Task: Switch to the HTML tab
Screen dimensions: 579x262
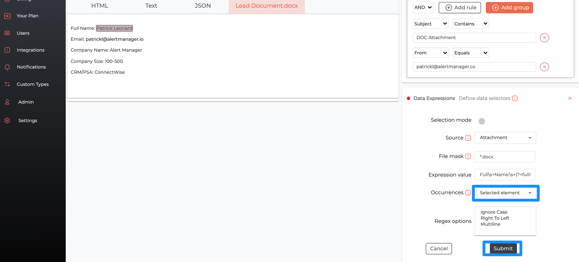Action: coord(100,6)
